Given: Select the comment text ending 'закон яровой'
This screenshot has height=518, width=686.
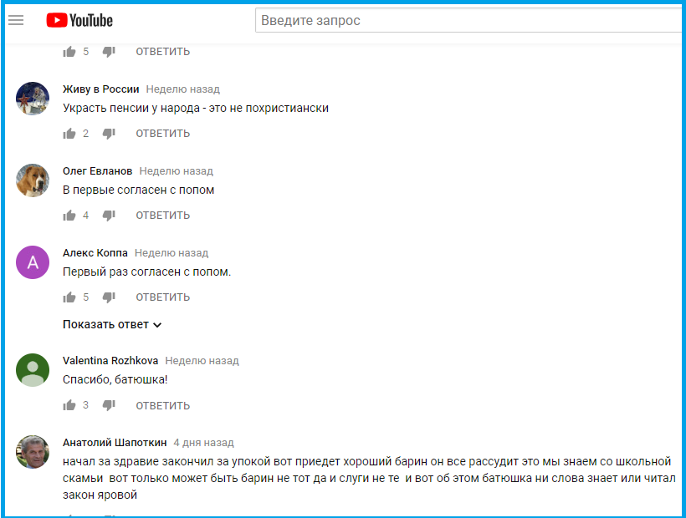Looking at the screenshot, I should tap(369, 478).
